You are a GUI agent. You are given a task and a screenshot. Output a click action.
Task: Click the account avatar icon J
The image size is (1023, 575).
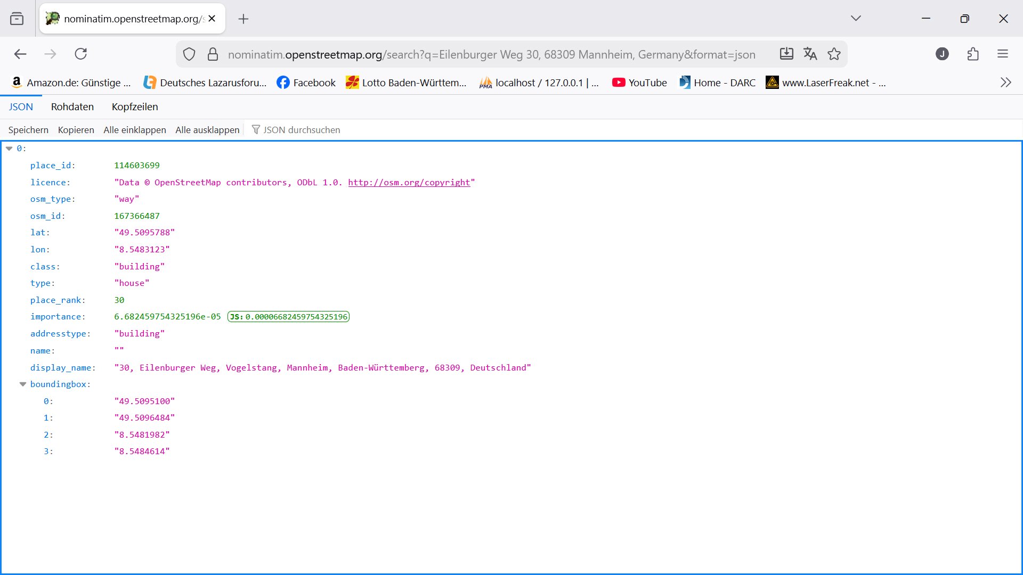pos(942,54)
